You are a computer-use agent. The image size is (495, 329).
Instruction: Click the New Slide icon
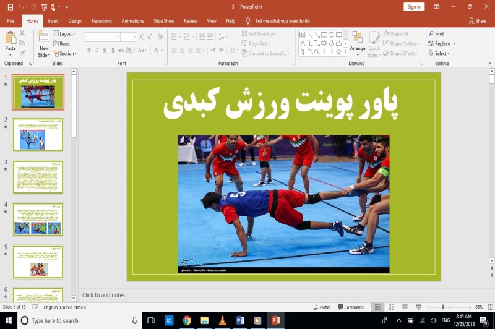click(x=44, y=38)
